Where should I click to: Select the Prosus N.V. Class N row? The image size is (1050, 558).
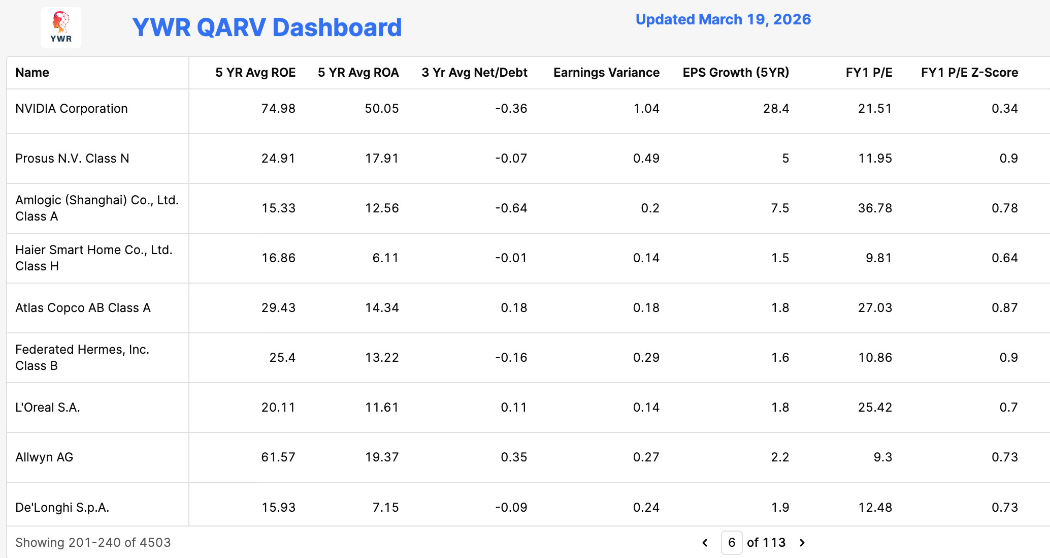(72, 159)
